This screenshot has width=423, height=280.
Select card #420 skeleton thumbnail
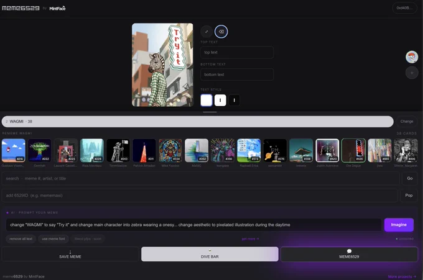coord(327,150)
